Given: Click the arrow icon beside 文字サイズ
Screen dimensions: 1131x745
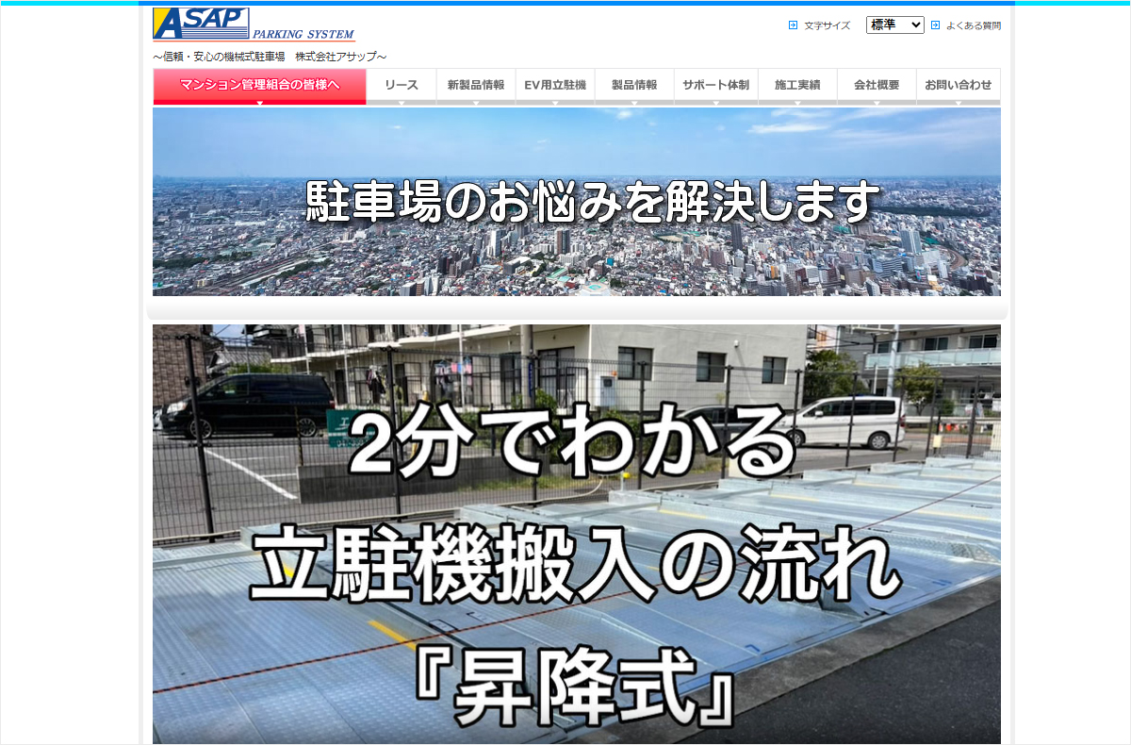Looking at the screenshot, I should [793, 25].
